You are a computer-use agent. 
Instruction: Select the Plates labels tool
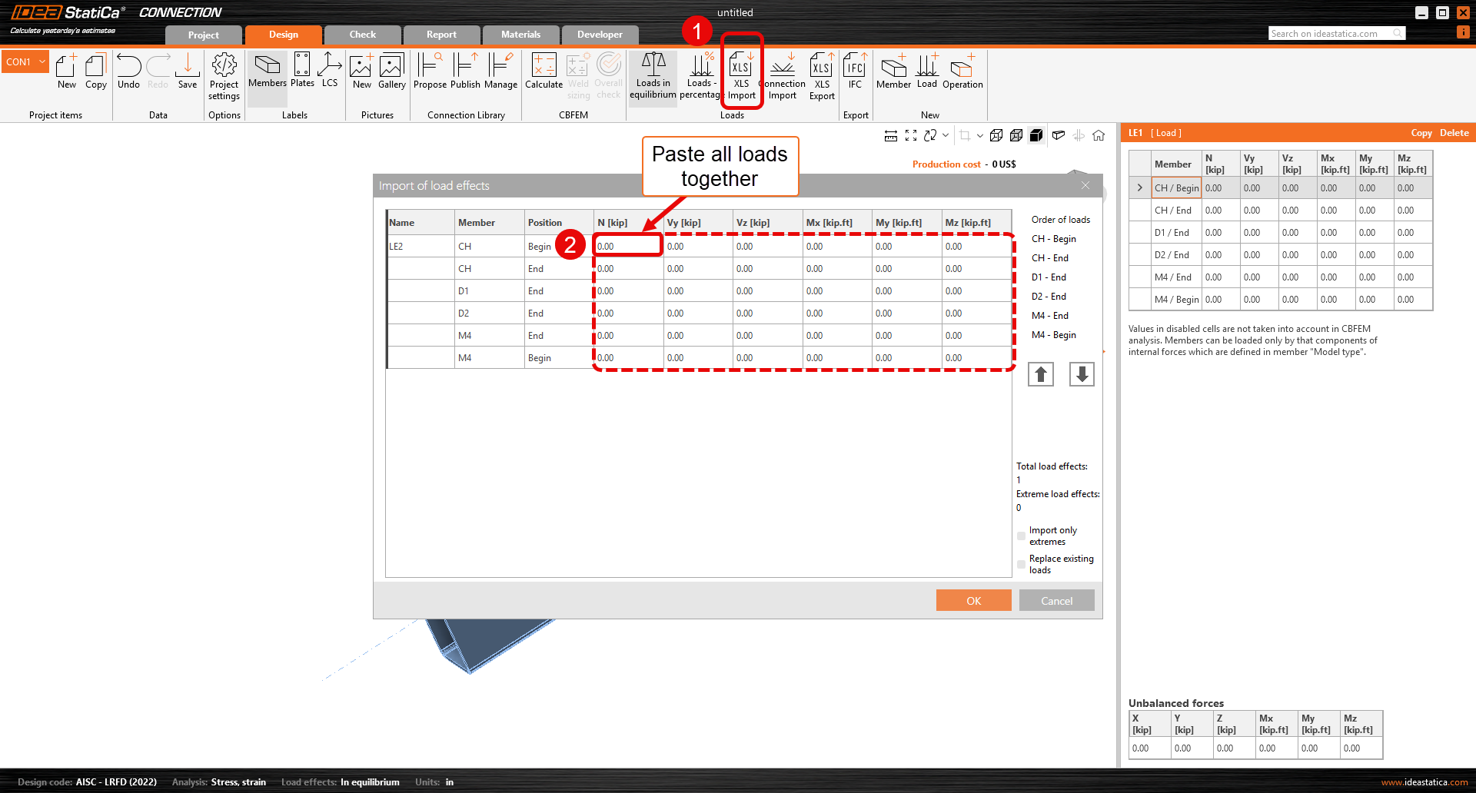tap(301, 73)
